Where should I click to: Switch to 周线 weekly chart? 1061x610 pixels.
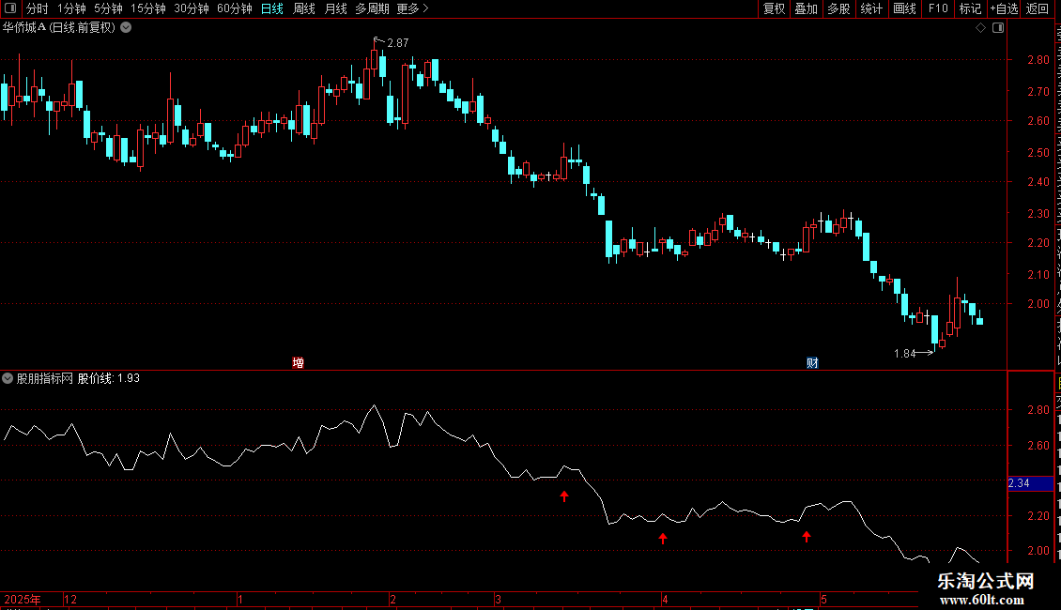tap(304, 8)
